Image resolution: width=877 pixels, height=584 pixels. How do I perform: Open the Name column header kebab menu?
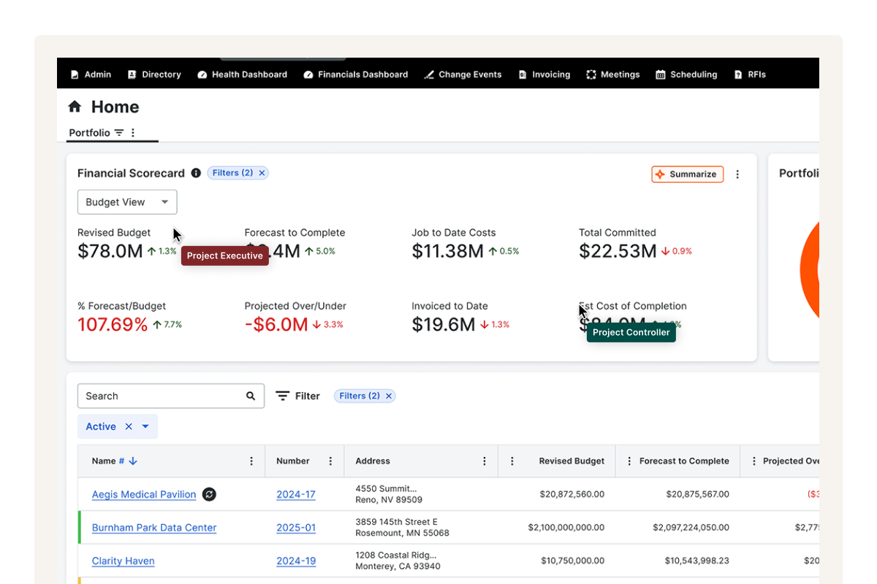point(251,461)
